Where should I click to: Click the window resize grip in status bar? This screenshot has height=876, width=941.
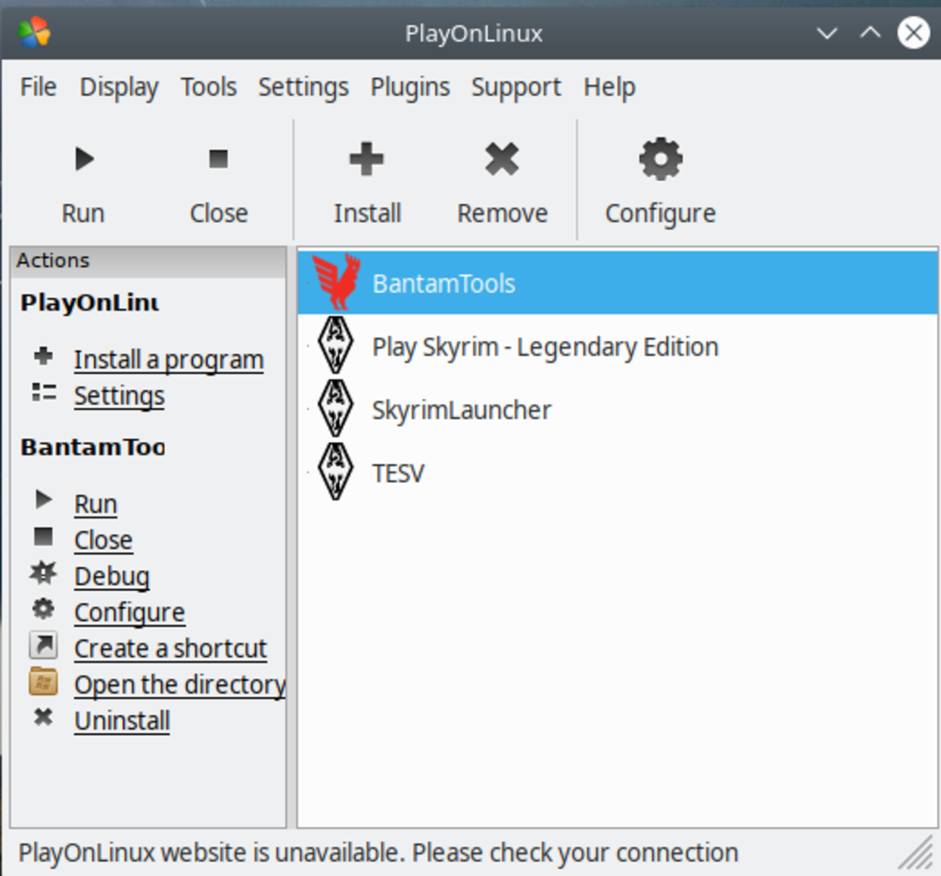917,852
